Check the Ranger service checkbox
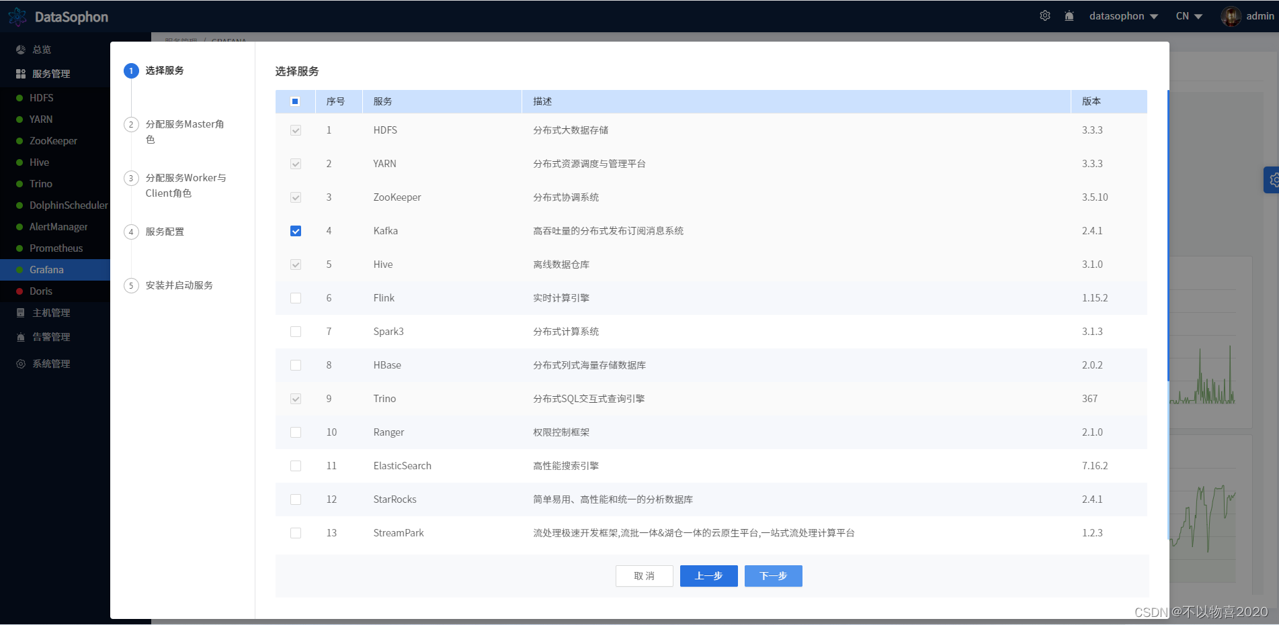Screen dimensions: 1279x625 [x=296, y=432]
